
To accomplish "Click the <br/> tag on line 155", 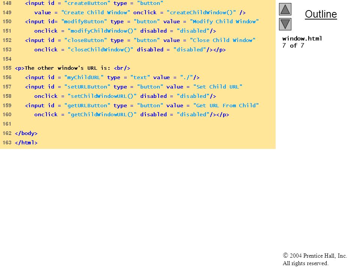I will click(122, 68).
